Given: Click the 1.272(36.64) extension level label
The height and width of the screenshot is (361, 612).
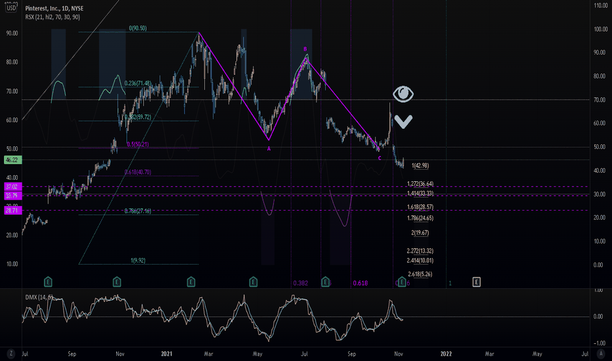Looking at the screenshot, I should click(x=420, y=184).
